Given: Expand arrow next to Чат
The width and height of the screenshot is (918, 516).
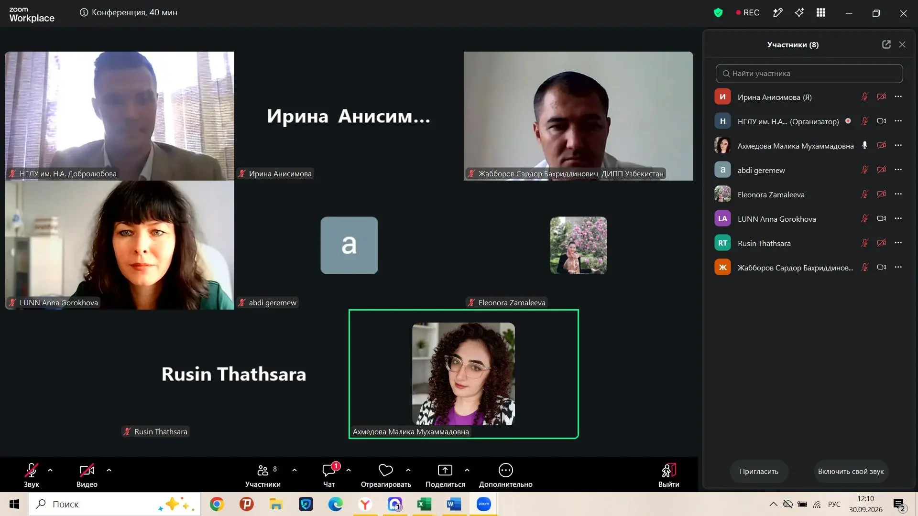Looking at the screenshot, I should point(349,471).
